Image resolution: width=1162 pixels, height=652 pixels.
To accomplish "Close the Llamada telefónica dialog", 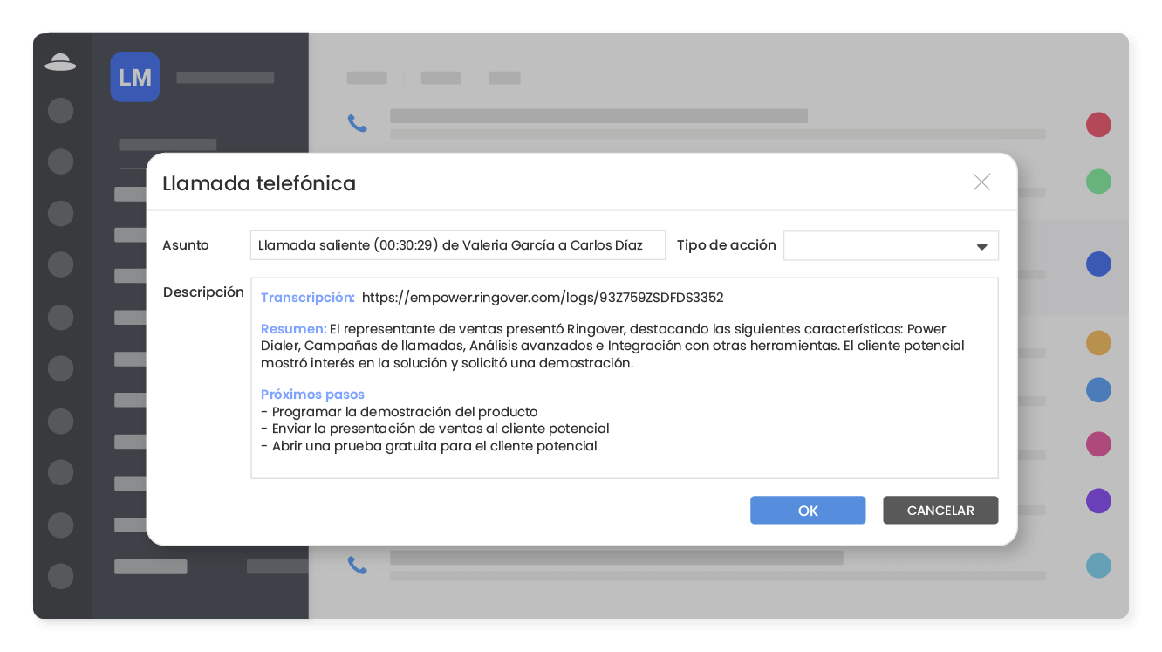I will click(x=981, y=182).
